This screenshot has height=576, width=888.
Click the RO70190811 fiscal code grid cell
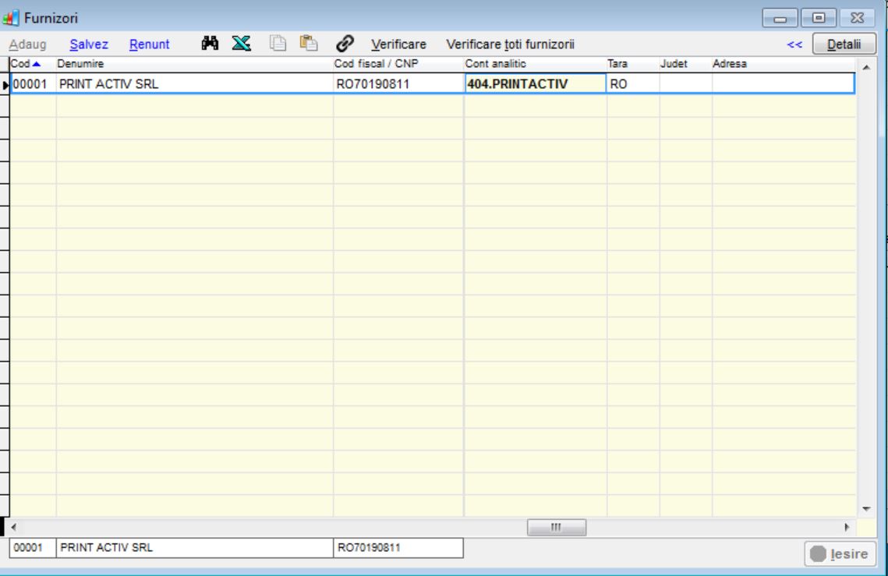[x=398, y=84]
